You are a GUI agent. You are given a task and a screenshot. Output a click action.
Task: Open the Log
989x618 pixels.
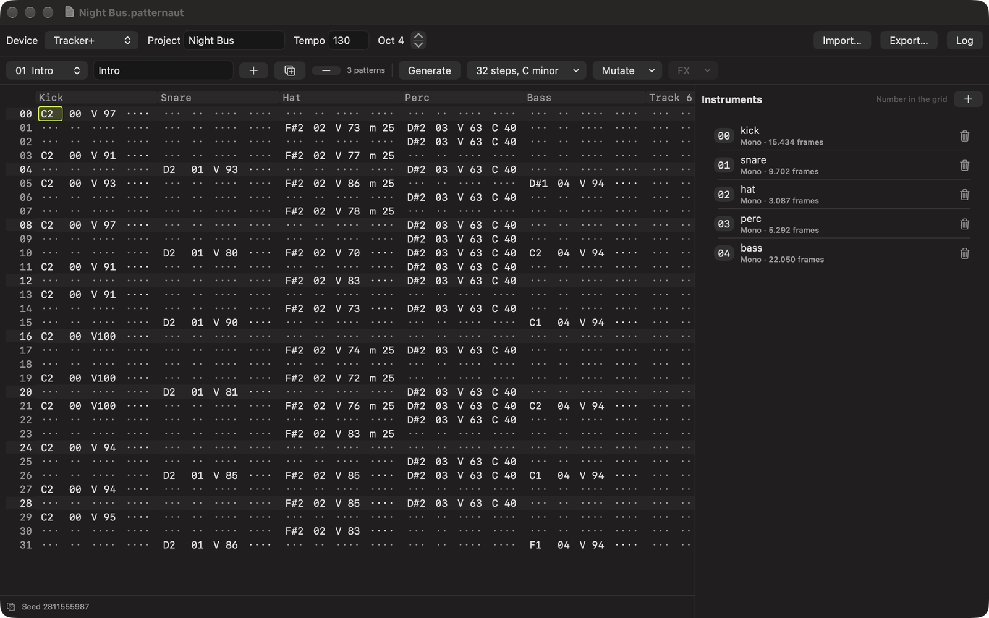(x=964, y=40)
